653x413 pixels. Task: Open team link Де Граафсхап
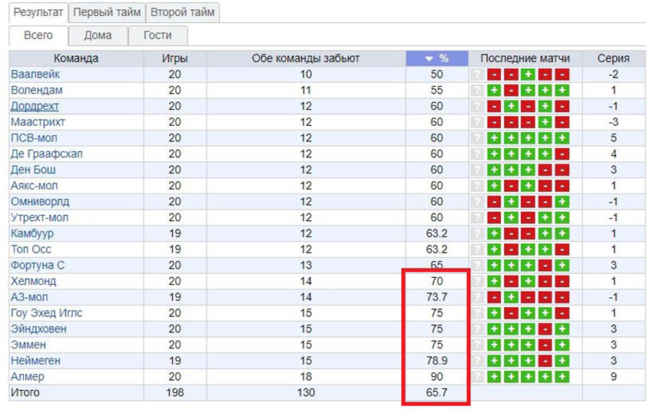(x=47, y=154)
